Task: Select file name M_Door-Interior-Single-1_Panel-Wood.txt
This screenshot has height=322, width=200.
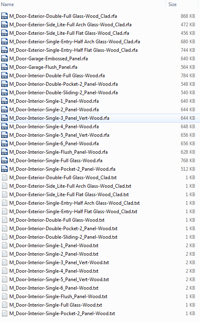Action: click(x=54, y=246)
